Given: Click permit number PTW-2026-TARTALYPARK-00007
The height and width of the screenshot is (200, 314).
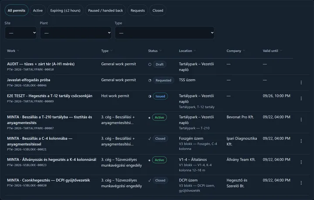Looking at the screenshot, I should tap(31, 128).
